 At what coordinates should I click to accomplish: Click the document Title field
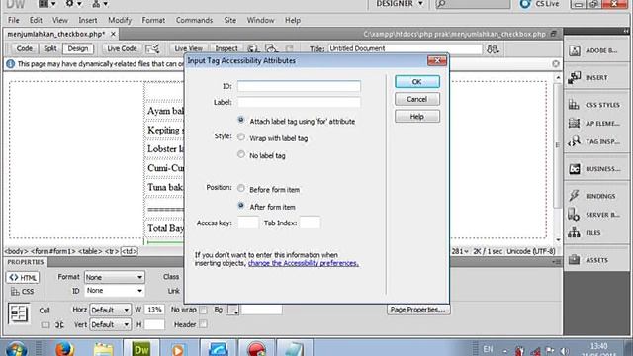pyautogui.click(x=405, y=48)
